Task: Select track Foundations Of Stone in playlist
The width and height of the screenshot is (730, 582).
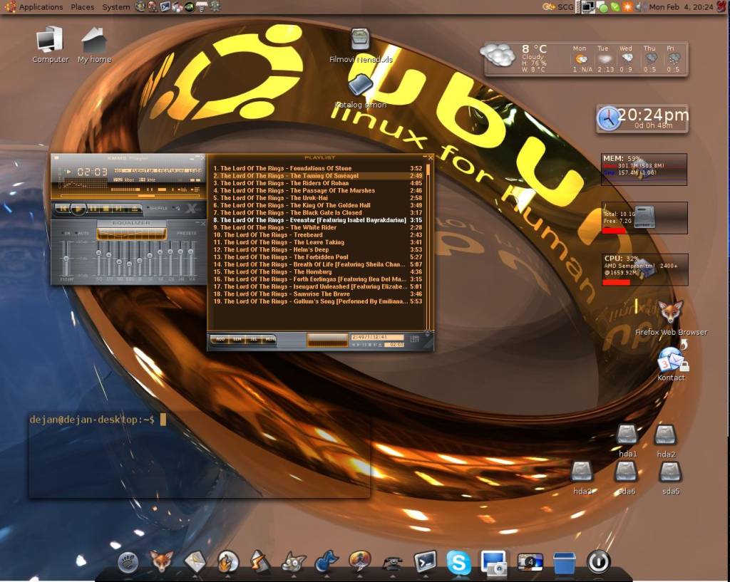Action: pos(318,168)
